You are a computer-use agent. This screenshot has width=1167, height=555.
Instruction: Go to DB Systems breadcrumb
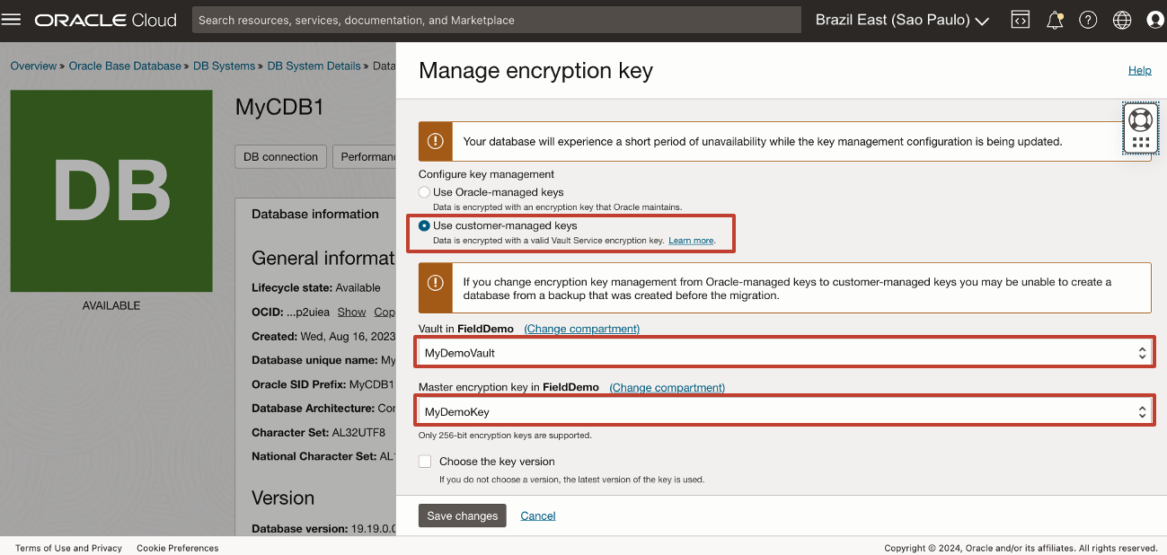click(x=224, y=66)
